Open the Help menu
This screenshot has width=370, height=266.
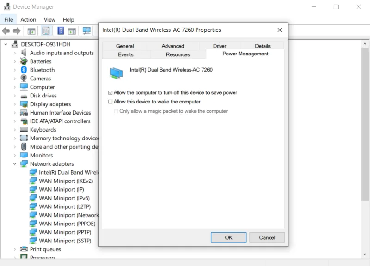(x=68, y=19)
